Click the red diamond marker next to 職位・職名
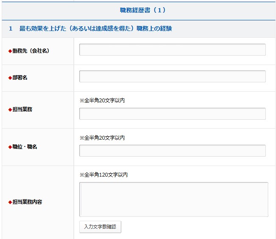 tap(10, 147)
